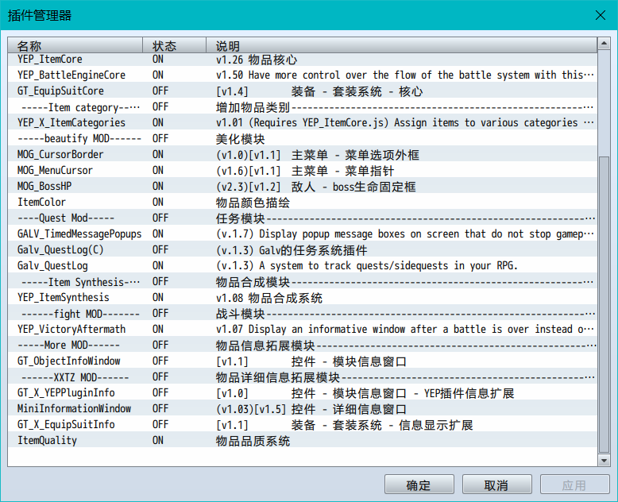618x502 pixels.
Task: Click the description 物品品质系统
Action: 253,441
